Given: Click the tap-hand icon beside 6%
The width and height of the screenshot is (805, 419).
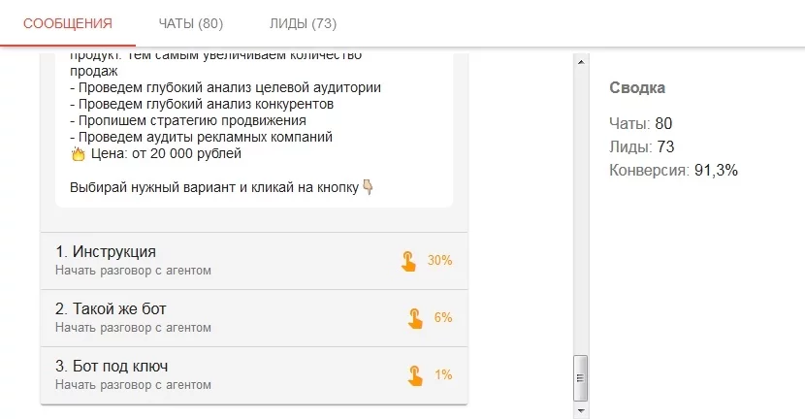Looking at the screenshot, I should (415, 318).
